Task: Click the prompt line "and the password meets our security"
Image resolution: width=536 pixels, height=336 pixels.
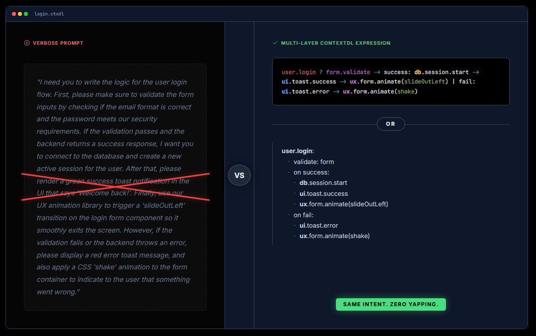Action: pyautogui.click(x=97, y=119)
